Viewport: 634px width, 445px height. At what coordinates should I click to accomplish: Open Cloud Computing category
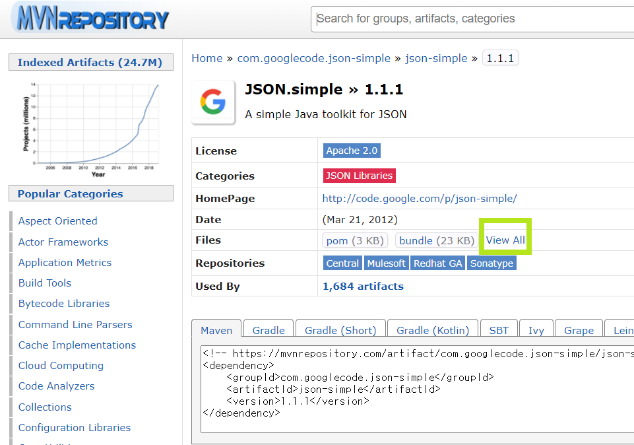click(x=61, y=365)
